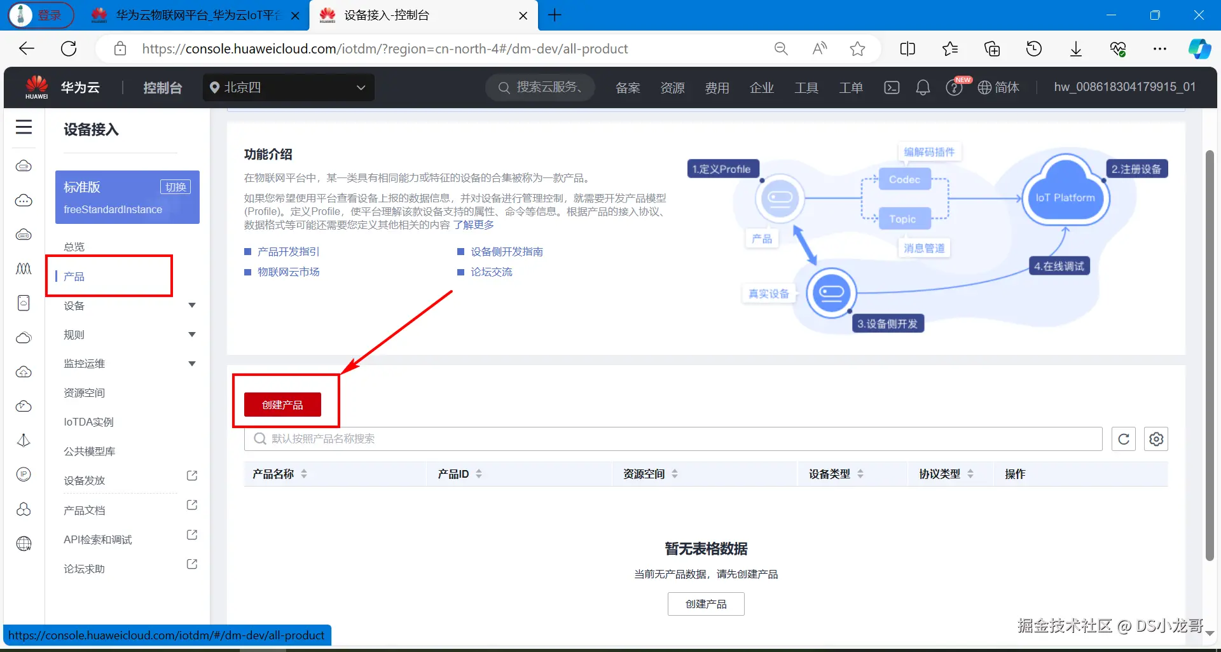Screen dimensions: 1221x652
Task: Open 公共模型库 in the sidebar
Action: tap(90, 452)
